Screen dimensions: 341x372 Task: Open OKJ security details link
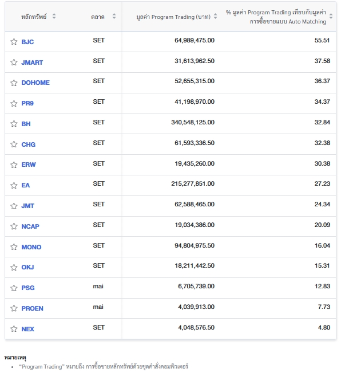point(27,267)
